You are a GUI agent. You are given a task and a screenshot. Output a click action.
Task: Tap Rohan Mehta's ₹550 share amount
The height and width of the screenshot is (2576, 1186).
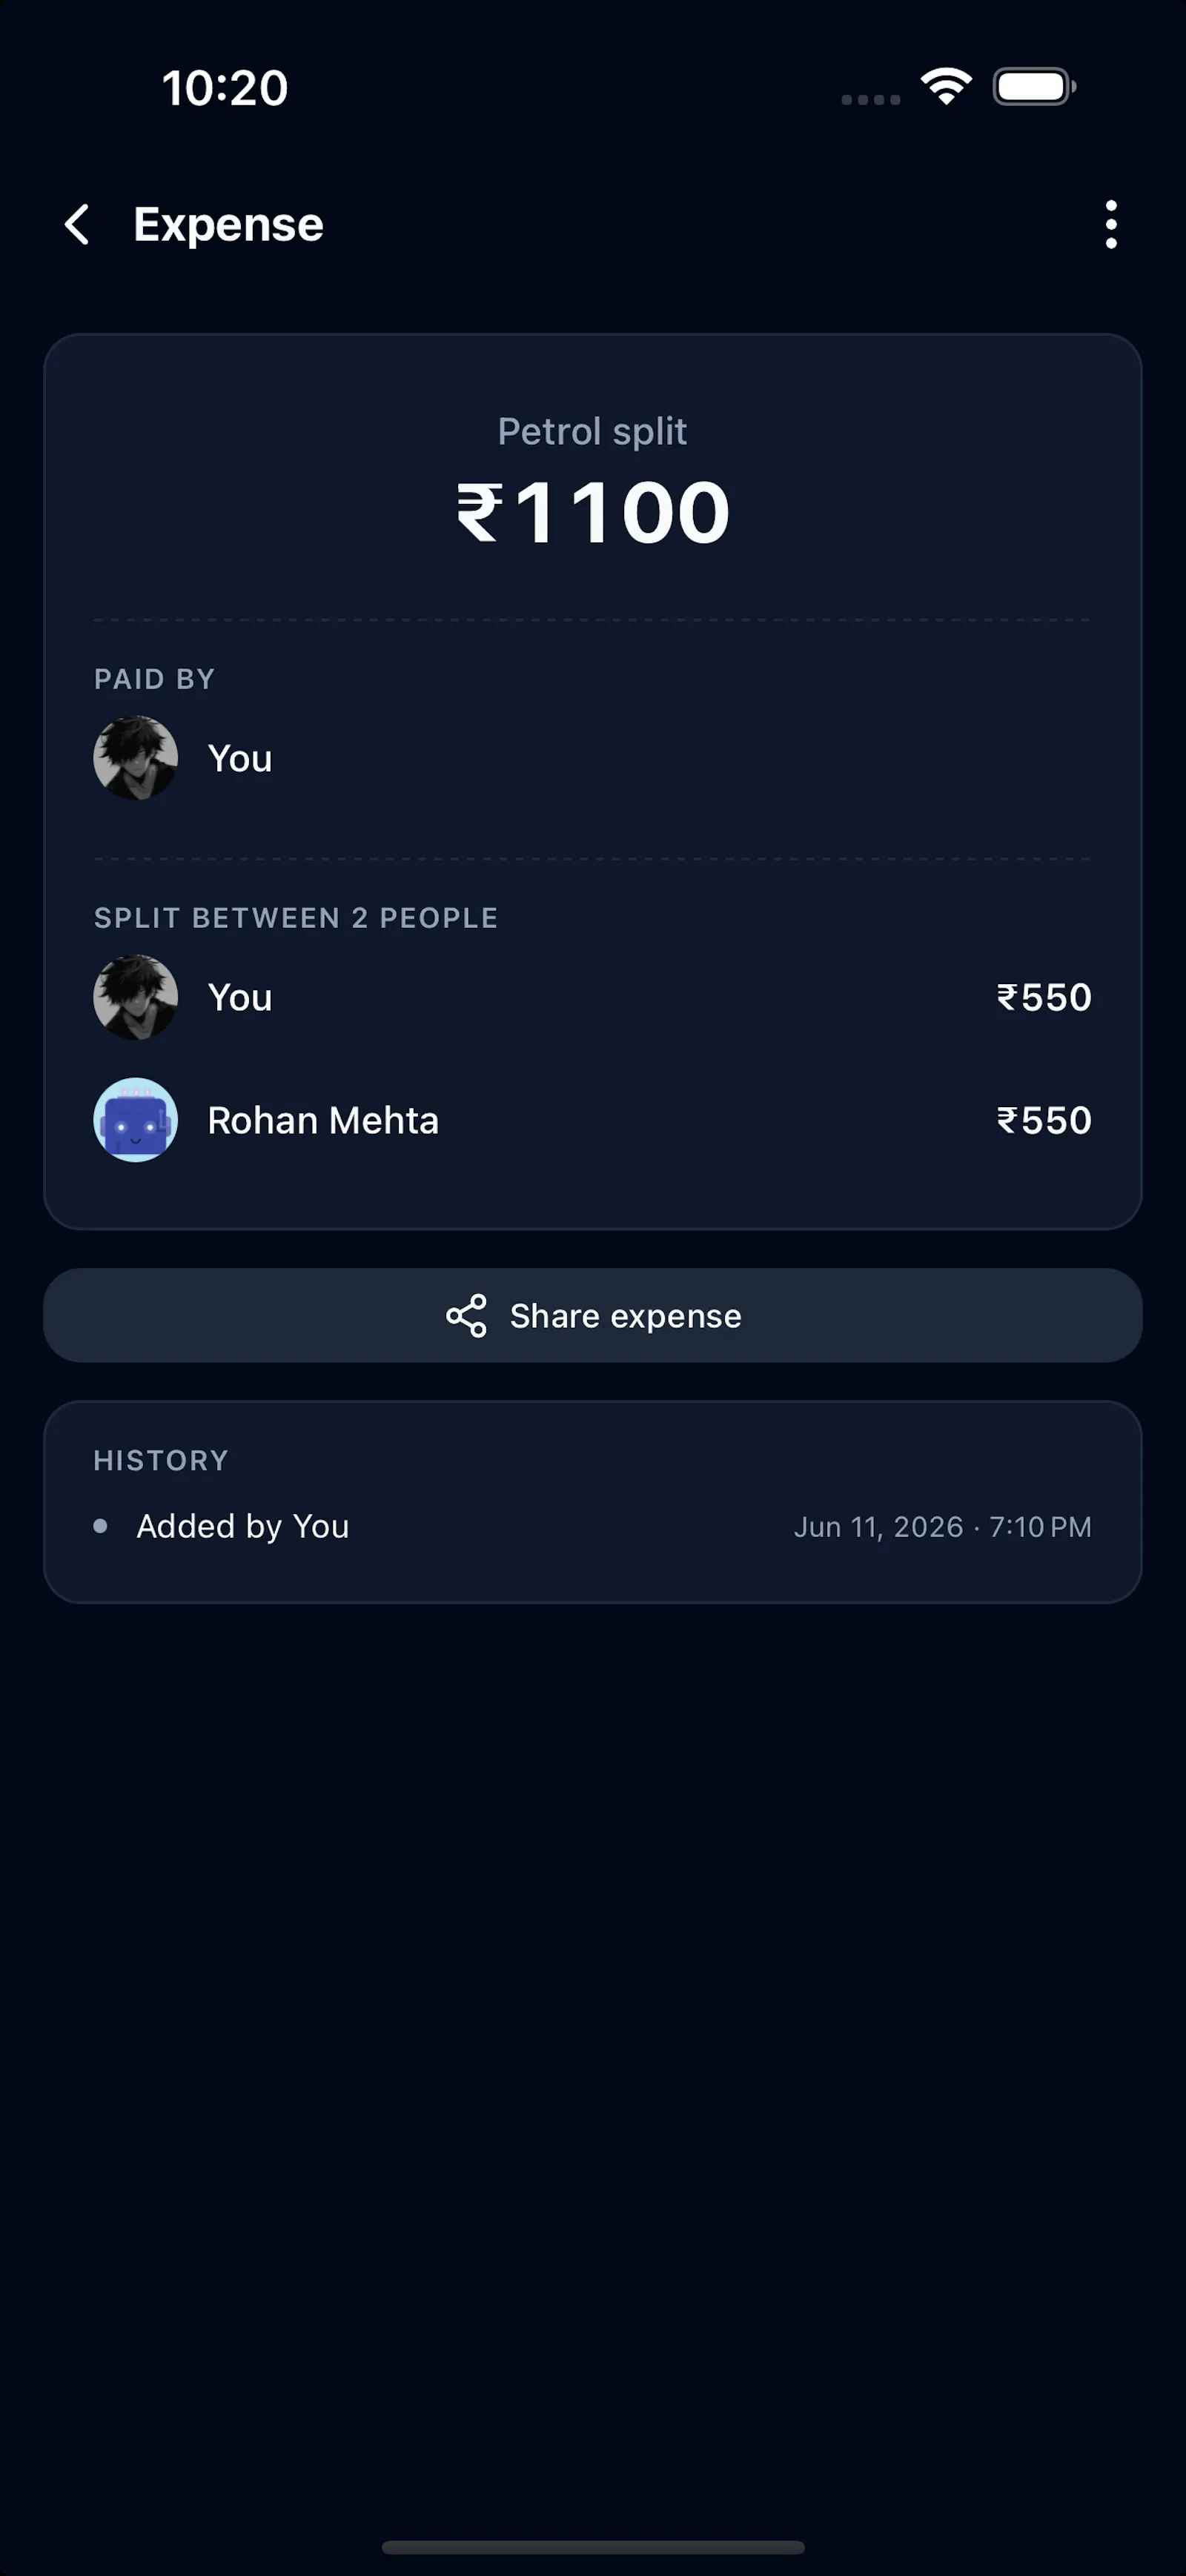tap(1044, 1120)
